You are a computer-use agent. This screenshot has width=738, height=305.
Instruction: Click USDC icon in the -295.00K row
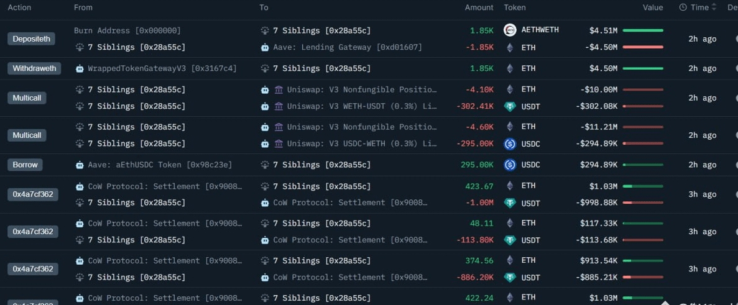click(x=510, y=144)
